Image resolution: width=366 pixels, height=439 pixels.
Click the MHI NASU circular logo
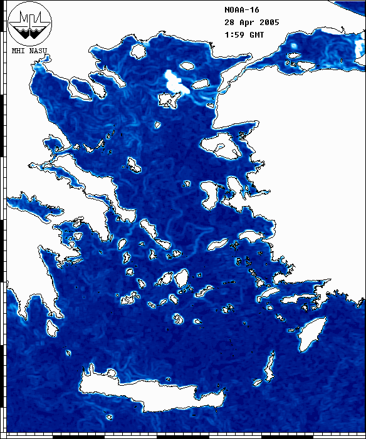(x=29, y=24)
